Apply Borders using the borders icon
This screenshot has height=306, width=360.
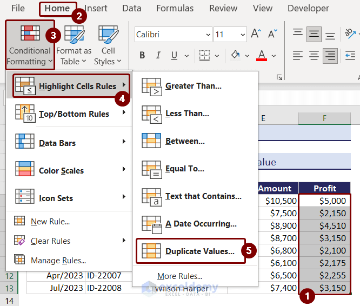point(204,55)
